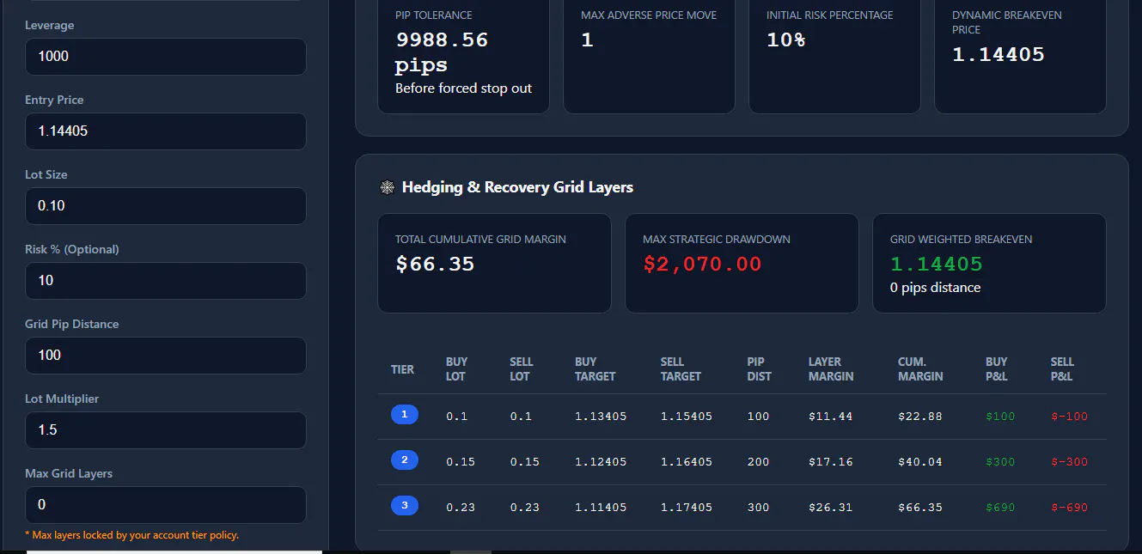Click the BUY TARGET column header

[x=595, y=369]
